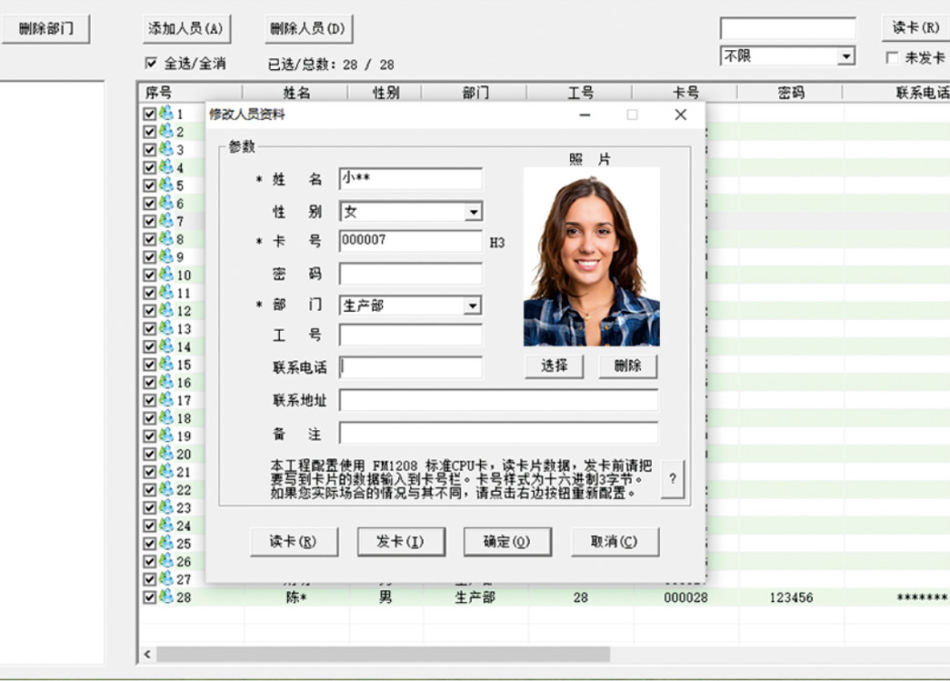Click the person icon in row 15

[x=165, y=365]
